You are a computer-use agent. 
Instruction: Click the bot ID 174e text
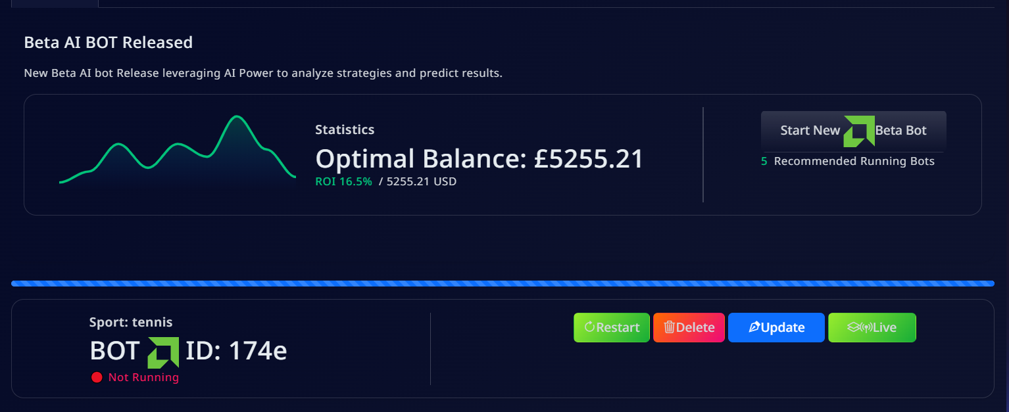pyautogui.click(x=236, y=352)
